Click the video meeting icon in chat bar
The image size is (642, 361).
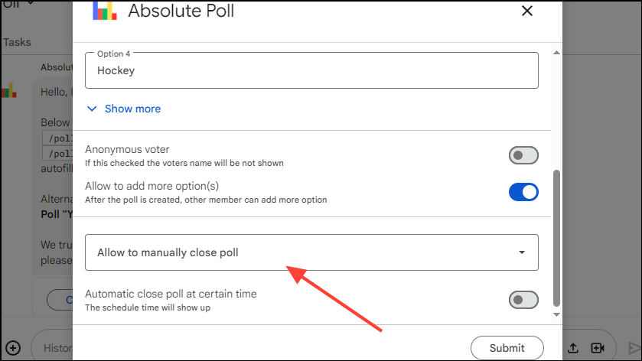coord(598,348)
